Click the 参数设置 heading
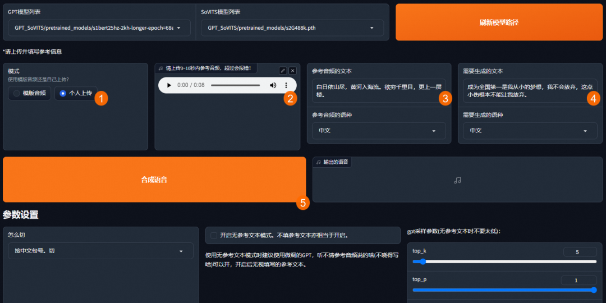The width and height of the screenshot is (606, 303). (21, 215)
